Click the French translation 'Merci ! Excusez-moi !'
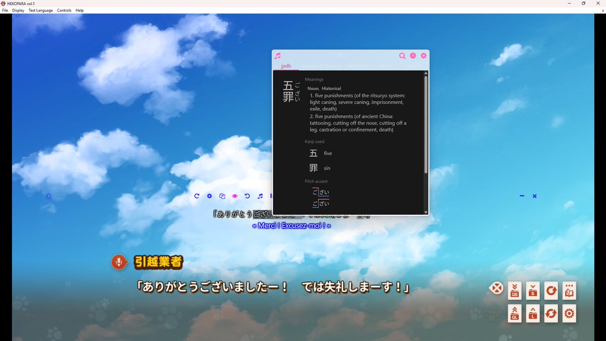606x341 pixels. click(291, 225)
